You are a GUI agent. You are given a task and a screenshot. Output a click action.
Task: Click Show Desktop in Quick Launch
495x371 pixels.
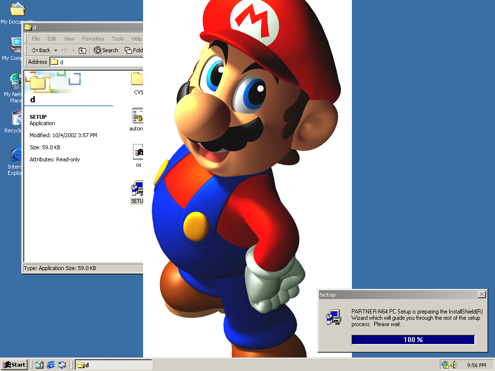tap(40, 365)
